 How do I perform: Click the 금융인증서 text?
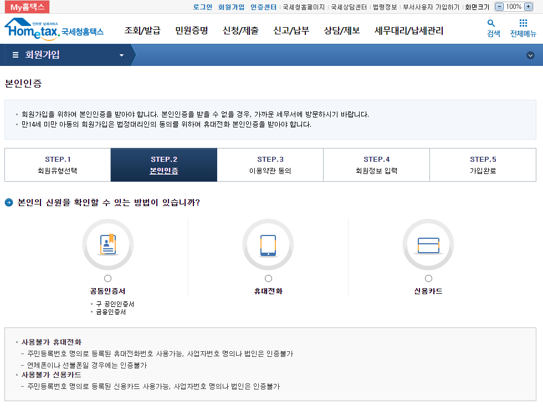coord(111,312)
